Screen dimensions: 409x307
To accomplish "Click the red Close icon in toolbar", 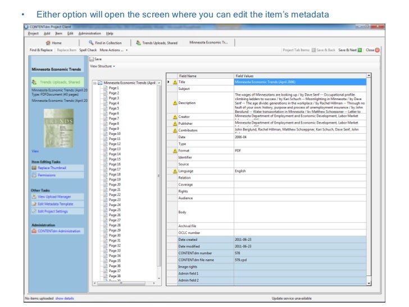I will [x=377, y=50].
